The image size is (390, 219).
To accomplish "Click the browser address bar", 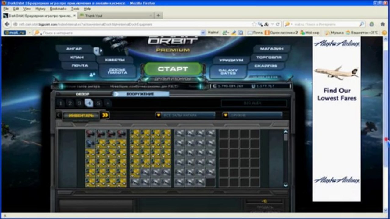I will (131, 24).
